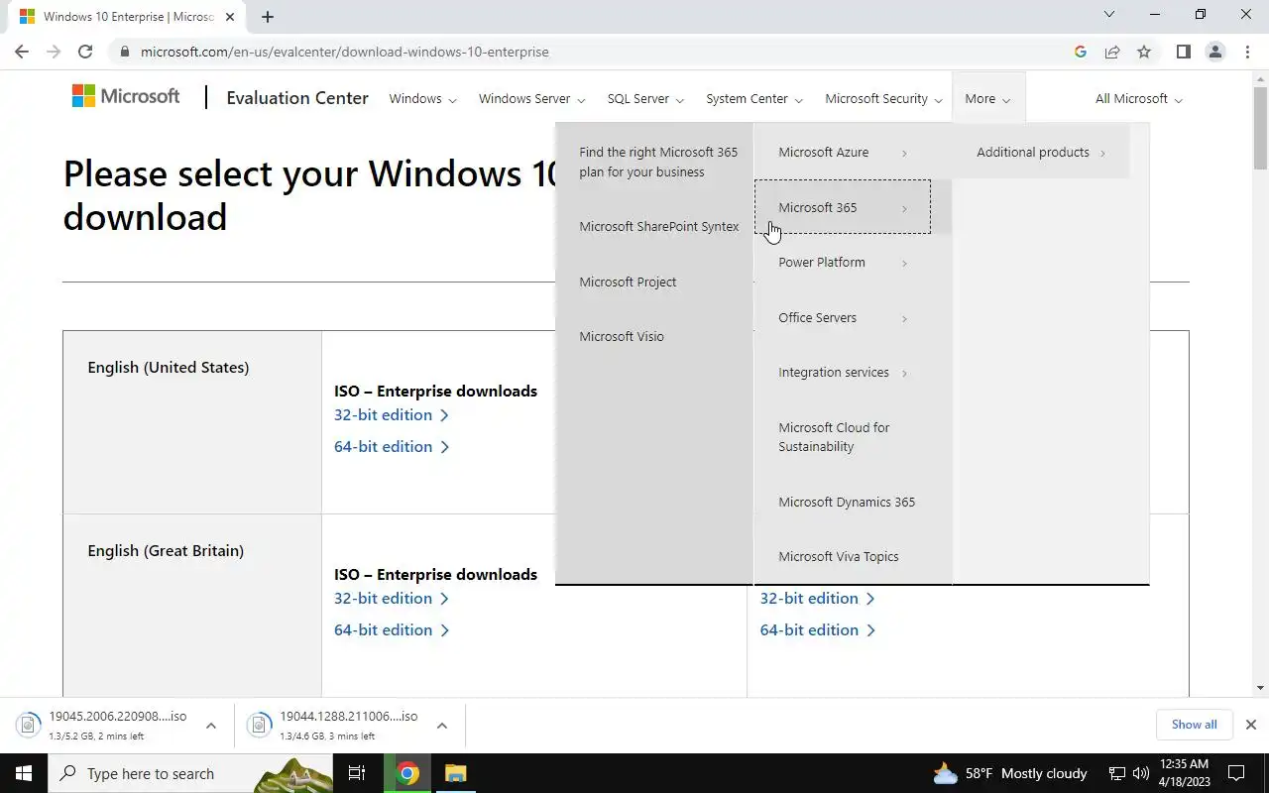Download English (United States) 64-bit edition
Image resolution: width=1269 pixels, height=793 pixels.
[392, 446]
